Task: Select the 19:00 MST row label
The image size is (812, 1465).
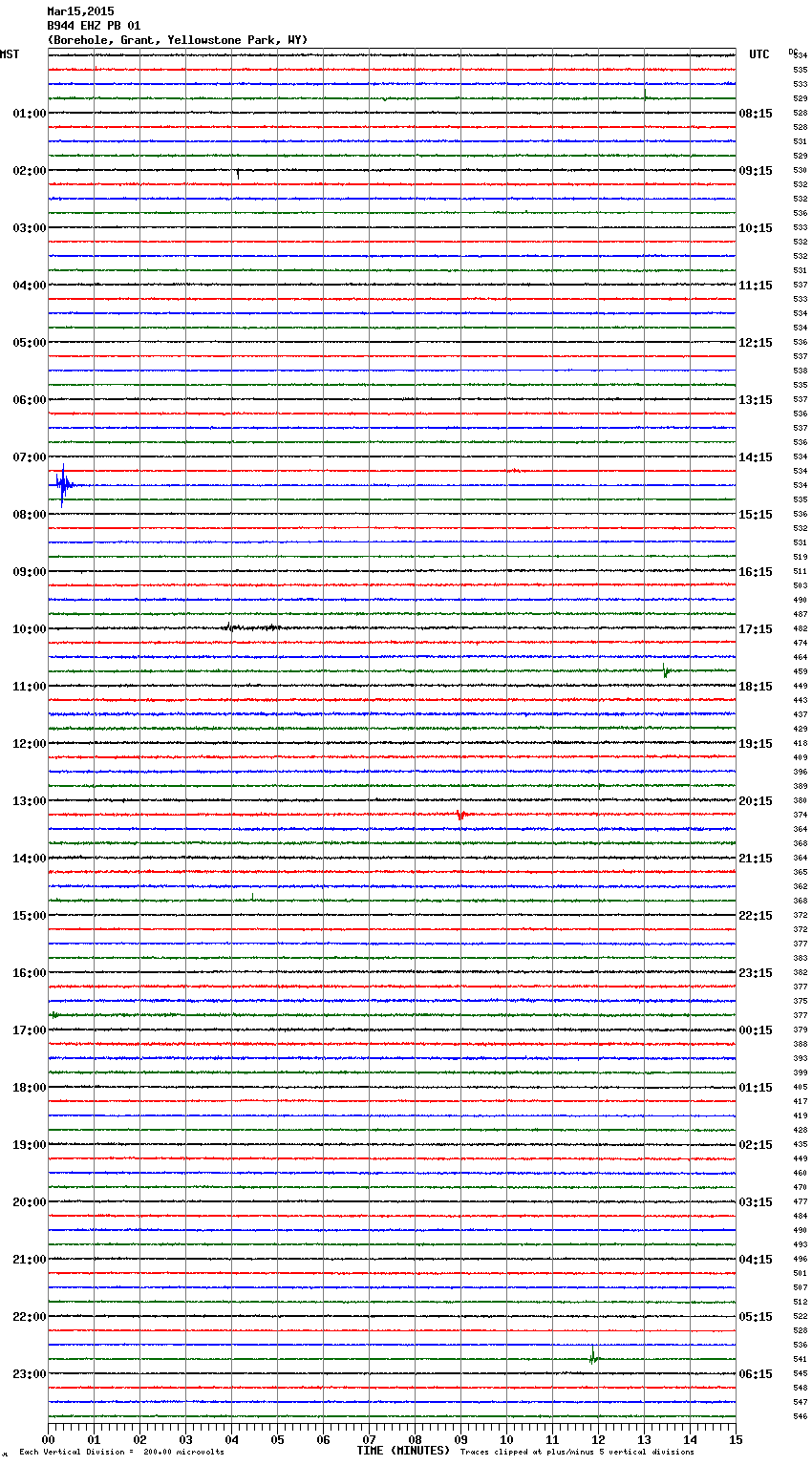Action: (30, 1145)
